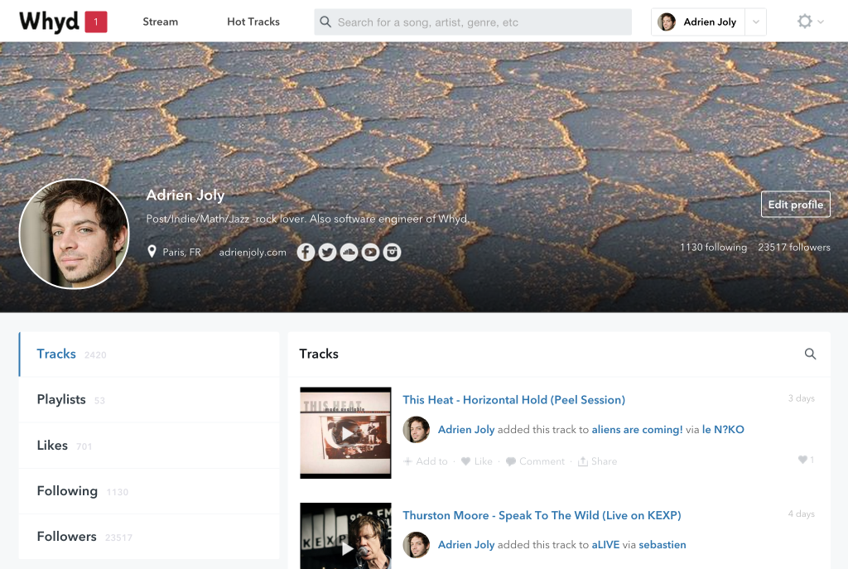Click Adrien Joly's avatar on This Heat post
The width and height of the screenshot is (848, 569).
417,430
